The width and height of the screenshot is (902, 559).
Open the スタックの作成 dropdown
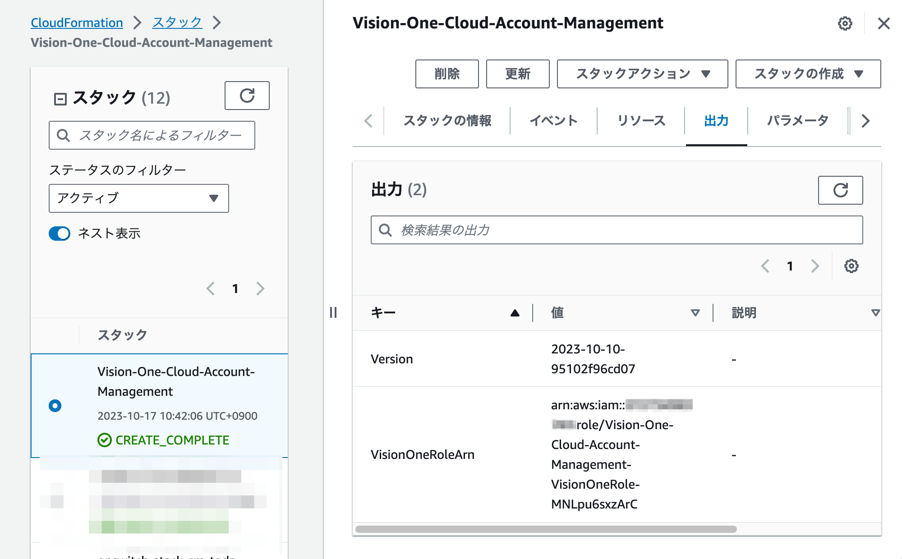click(x=808, y=74)
